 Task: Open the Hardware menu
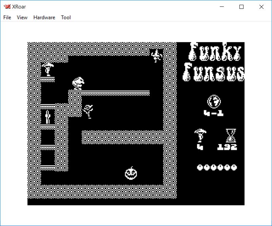pos(44,17)
